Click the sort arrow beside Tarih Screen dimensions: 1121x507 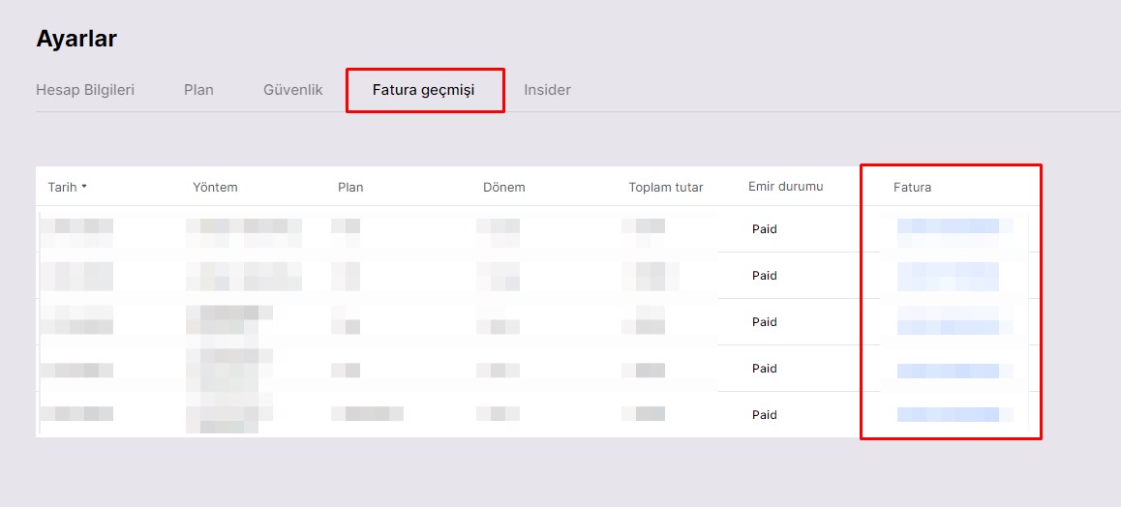point(84,187)
